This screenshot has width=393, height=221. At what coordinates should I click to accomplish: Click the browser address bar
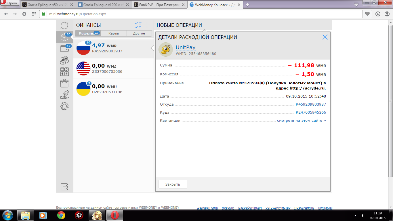pos(201,14)
